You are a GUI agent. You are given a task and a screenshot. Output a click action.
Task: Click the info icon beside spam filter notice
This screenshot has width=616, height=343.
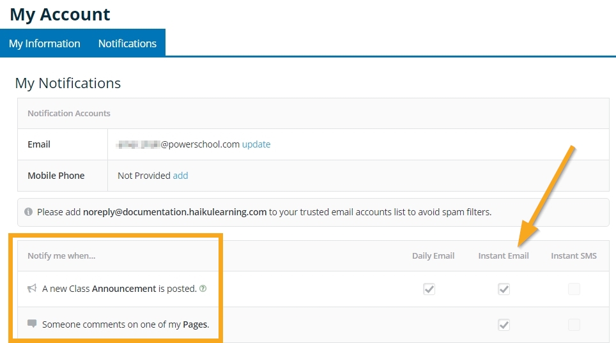click(x=28, y=212)
